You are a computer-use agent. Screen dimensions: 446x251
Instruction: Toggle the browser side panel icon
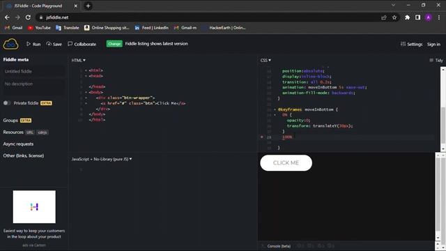click(417, 17)
